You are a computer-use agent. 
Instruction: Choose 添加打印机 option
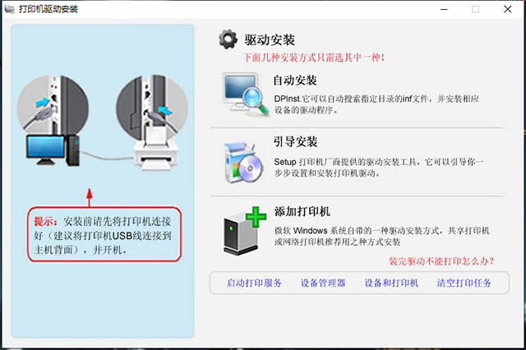[x=302, y=211]
